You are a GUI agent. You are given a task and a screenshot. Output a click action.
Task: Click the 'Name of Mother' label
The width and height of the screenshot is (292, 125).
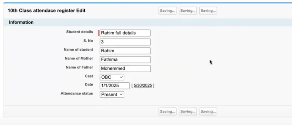(x=79, y=59)
